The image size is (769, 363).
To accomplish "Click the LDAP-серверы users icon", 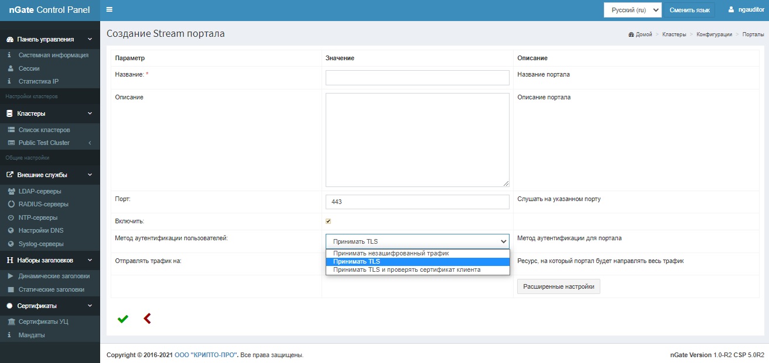I will click(11, 191).
